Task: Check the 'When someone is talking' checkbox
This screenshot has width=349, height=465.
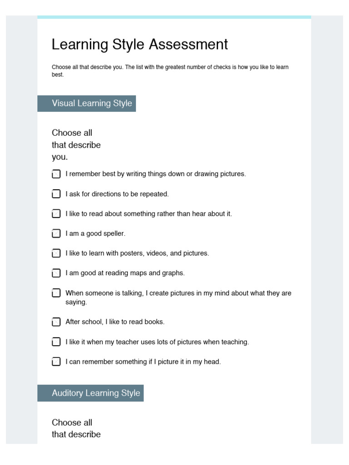Action: click(56, 293)
